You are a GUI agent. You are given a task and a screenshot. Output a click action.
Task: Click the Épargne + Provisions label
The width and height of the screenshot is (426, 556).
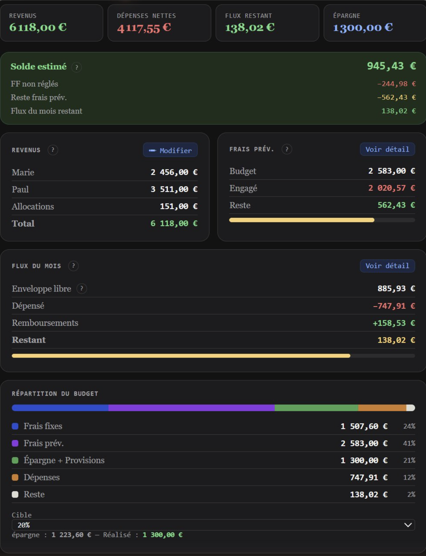coord(64,460)
